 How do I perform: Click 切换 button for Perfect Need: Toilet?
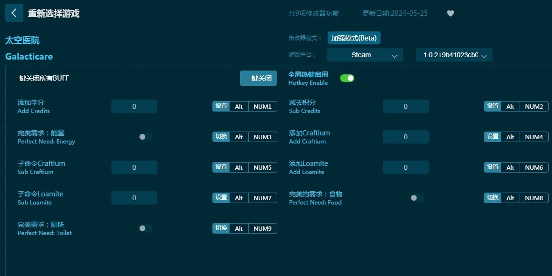[221, 228]
